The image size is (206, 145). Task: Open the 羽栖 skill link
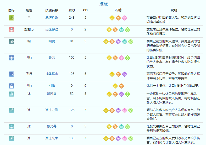(x=52, y=86)
